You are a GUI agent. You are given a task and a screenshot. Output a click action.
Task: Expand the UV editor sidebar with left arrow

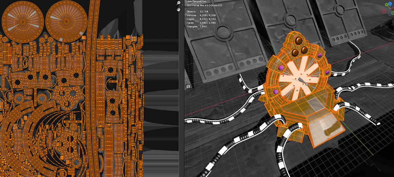(x=183, y=5)
